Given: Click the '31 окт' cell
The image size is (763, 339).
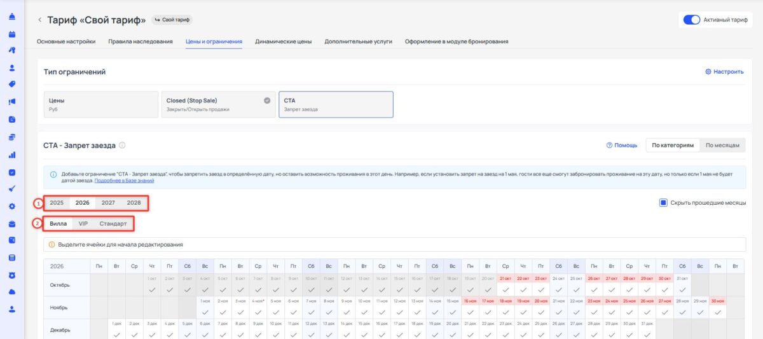Looking at the screenshot, I should [682, 285].
